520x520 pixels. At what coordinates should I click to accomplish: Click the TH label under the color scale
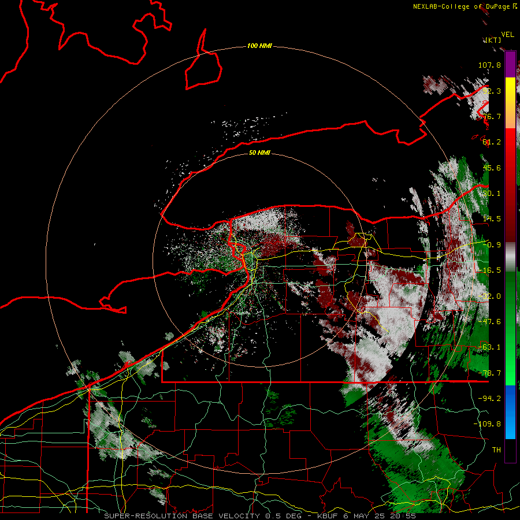tap(496, 450)
